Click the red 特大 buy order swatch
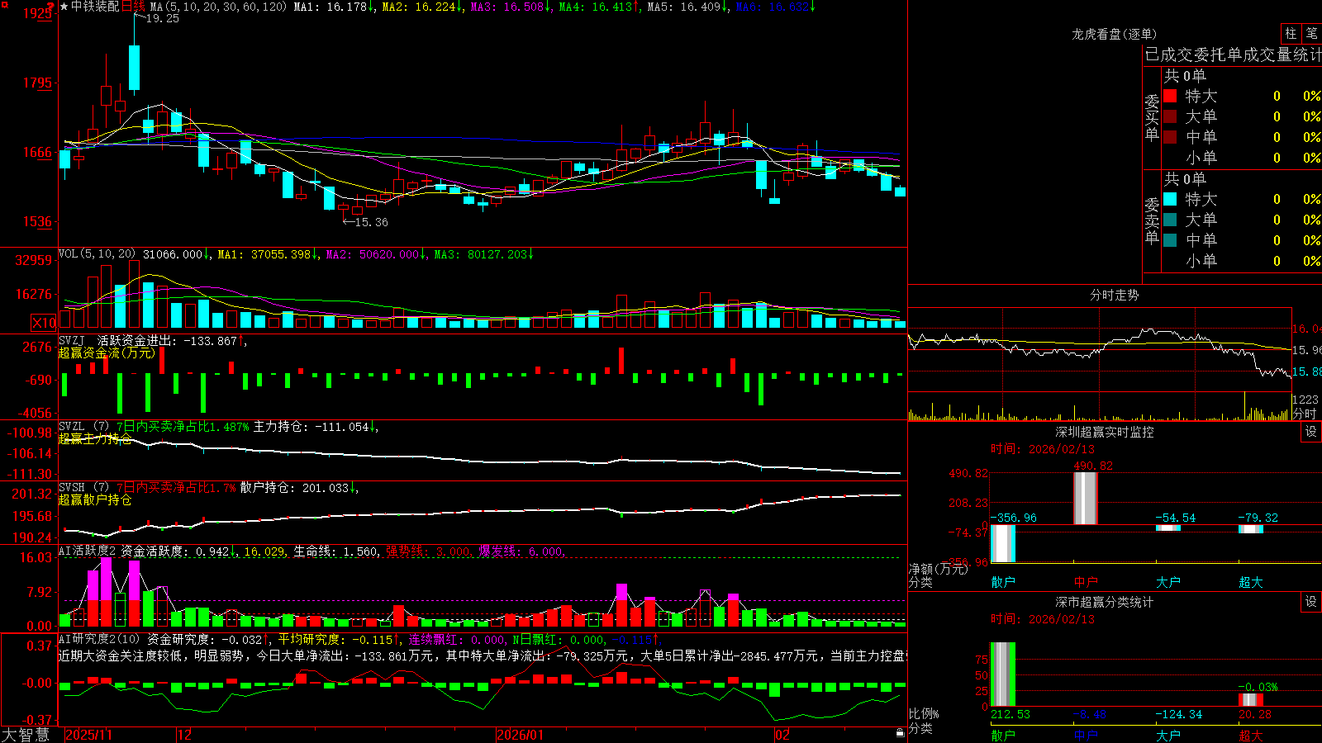Viewport: 1322px width, 743px height. coord(1170,96)
